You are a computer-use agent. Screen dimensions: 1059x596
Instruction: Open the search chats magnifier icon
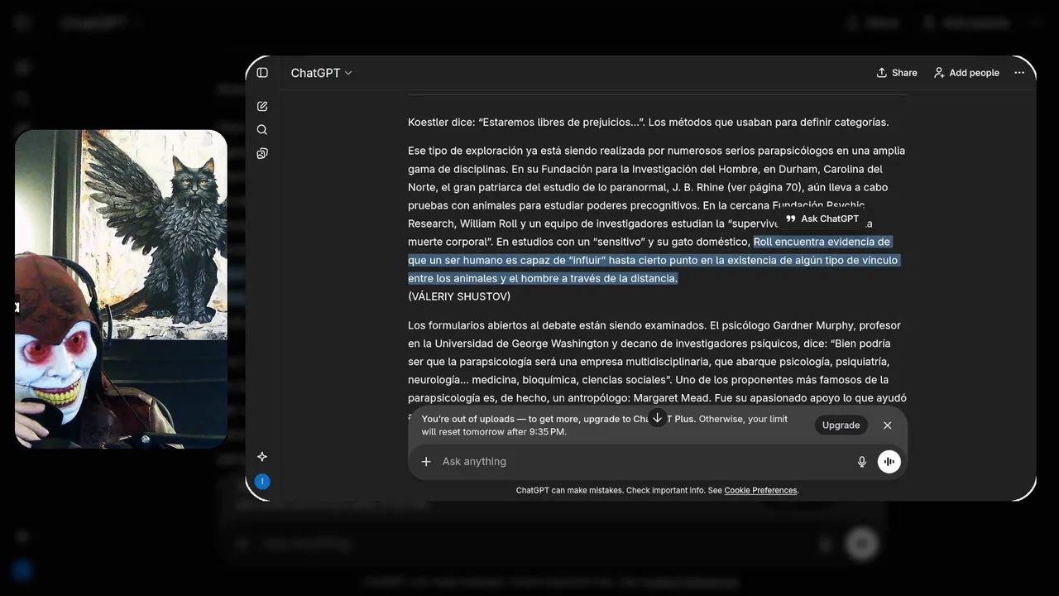(262, 130)
